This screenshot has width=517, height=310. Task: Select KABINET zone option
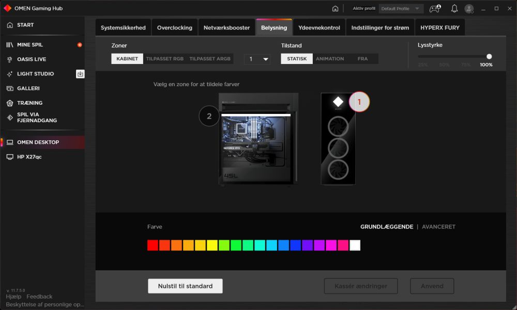coord(127,59)
